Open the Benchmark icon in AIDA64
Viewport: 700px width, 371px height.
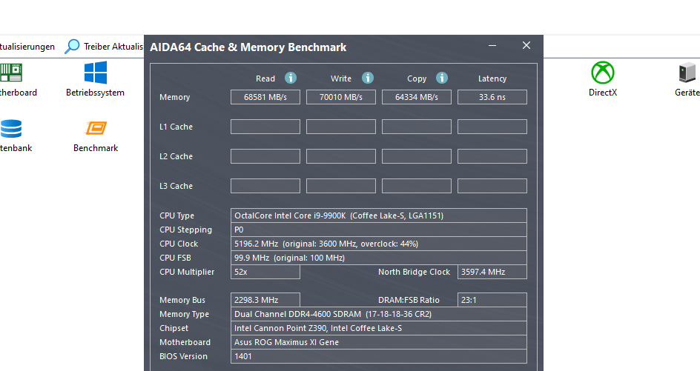(96, 128)
